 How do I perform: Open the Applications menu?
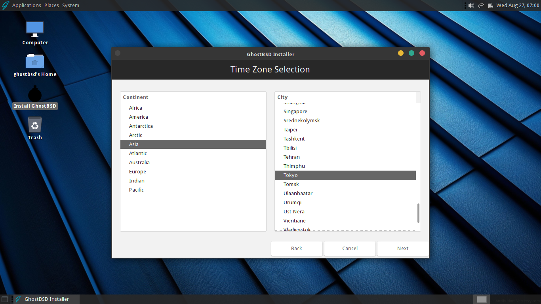pos(27,6)
